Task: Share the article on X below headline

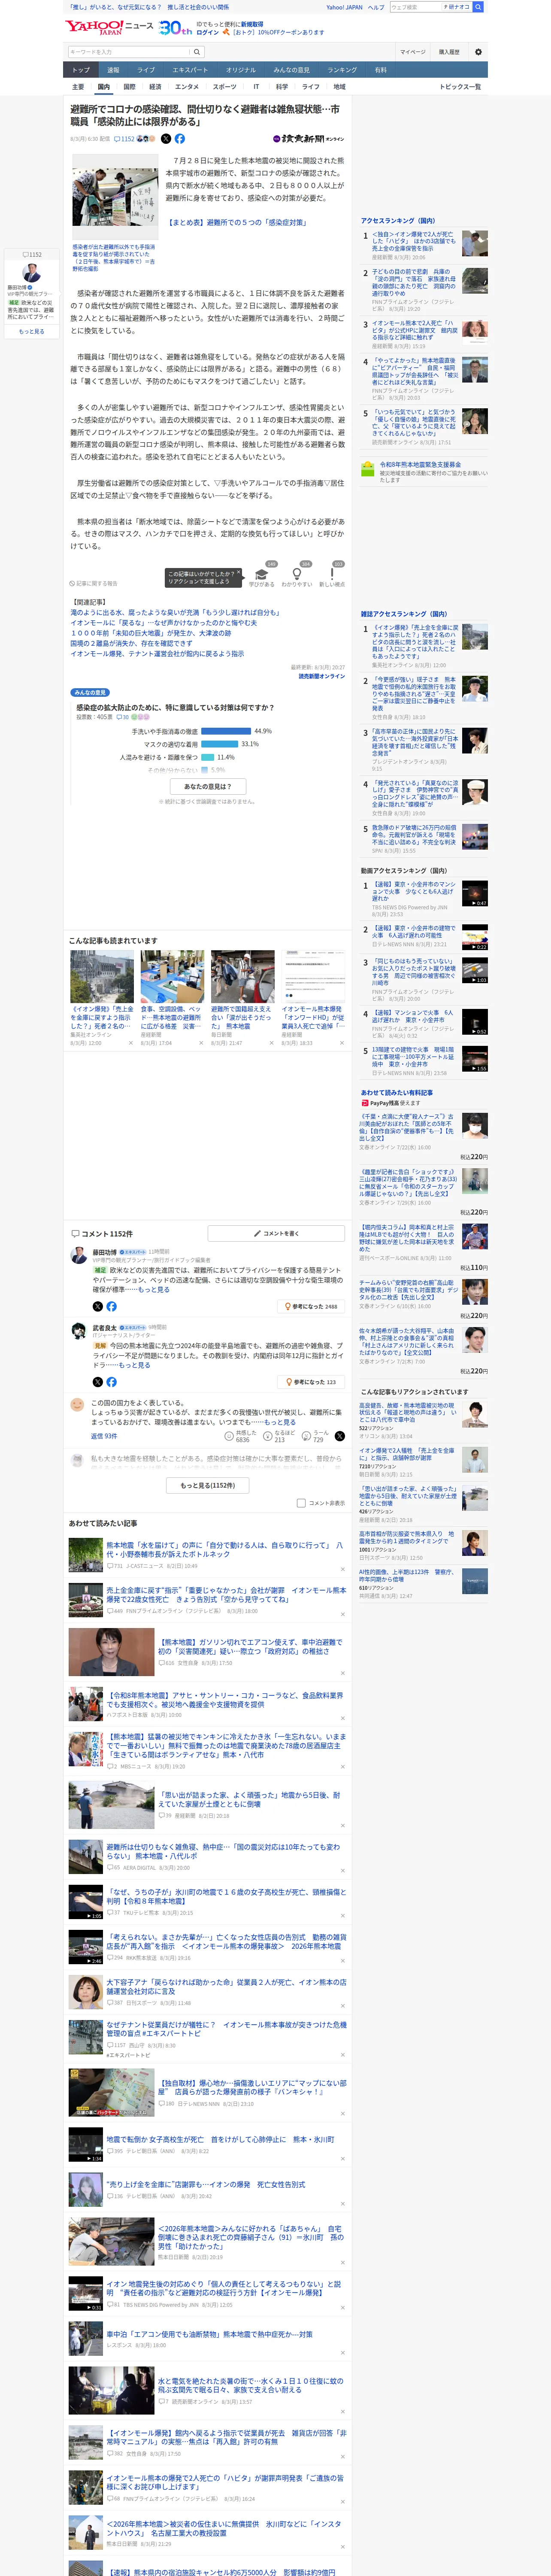Action: point(166,139)
